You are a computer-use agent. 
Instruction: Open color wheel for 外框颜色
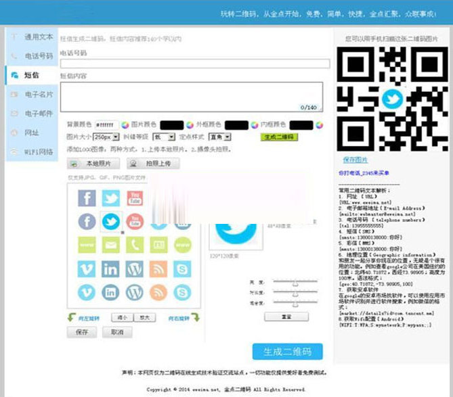pos(255,125)
